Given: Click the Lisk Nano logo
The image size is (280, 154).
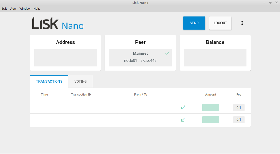Looking at the screenshot, I should coord(58,23).
